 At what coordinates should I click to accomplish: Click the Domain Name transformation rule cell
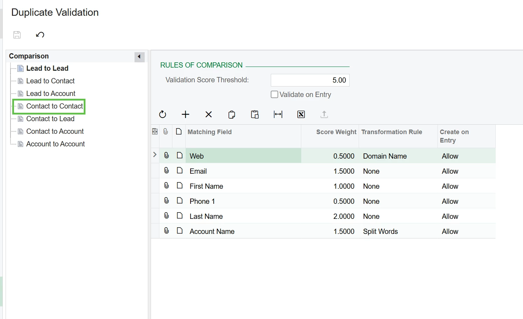[x=398, y=156]
